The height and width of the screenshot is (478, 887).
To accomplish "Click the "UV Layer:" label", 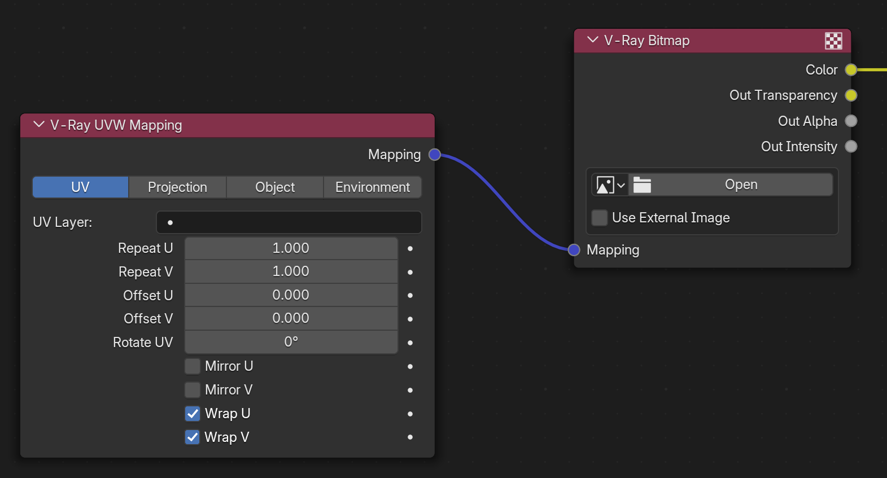I will tap(63, 222).
